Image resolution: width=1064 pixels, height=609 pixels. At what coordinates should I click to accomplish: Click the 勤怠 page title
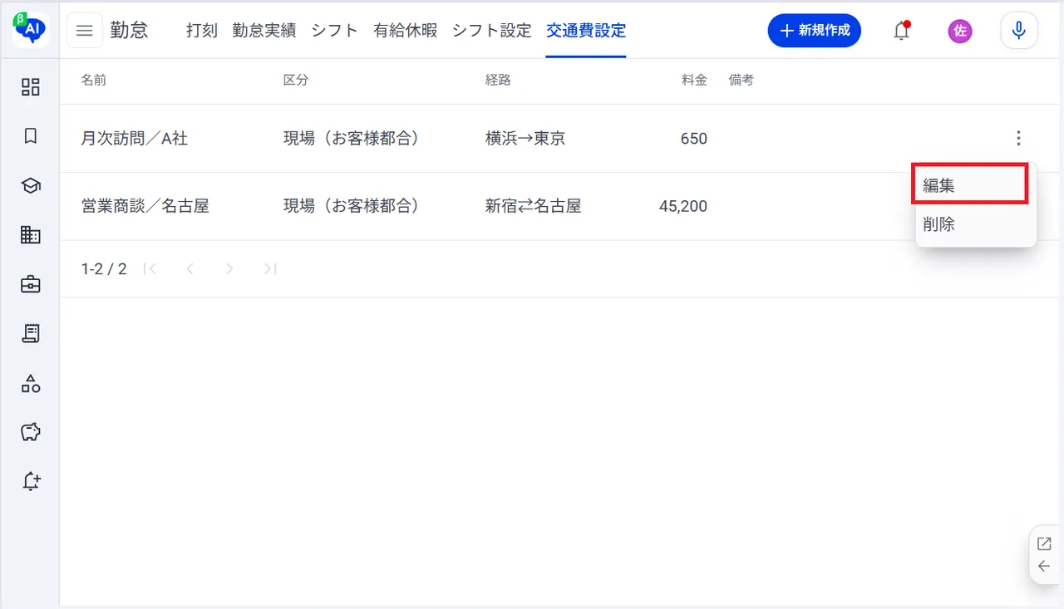click(130, 31)
